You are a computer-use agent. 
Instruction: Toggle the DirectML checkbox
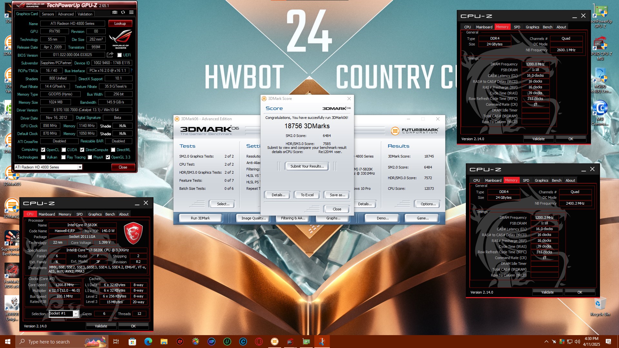[x=113, y=150]
